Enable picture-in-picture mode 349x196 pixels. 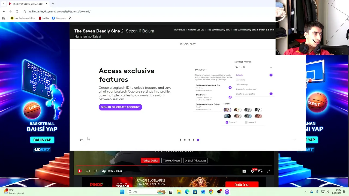260,171
